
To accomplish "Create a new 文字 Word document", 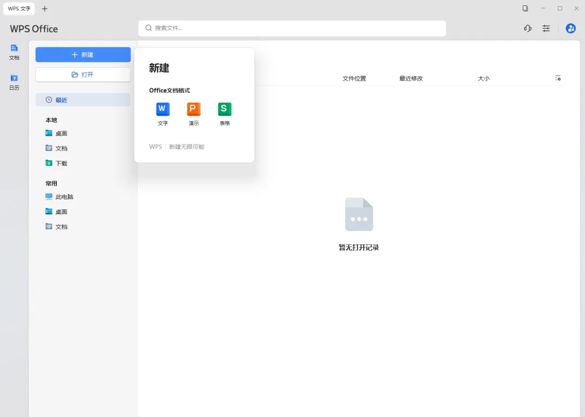I will (x=162, y=114).
